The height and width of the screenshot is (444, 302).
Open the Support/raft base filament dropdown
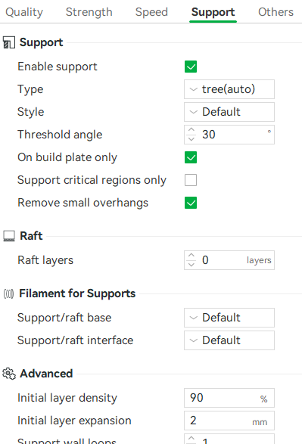(229, 318)
